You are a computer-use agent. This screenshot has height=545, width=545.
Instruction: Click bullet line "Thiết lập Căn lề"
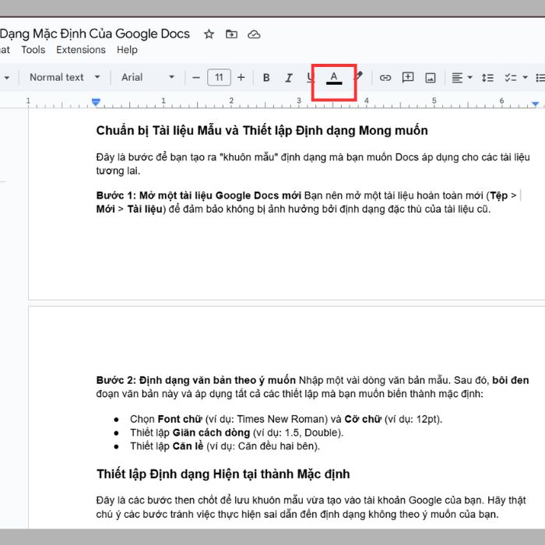(224, 446)
